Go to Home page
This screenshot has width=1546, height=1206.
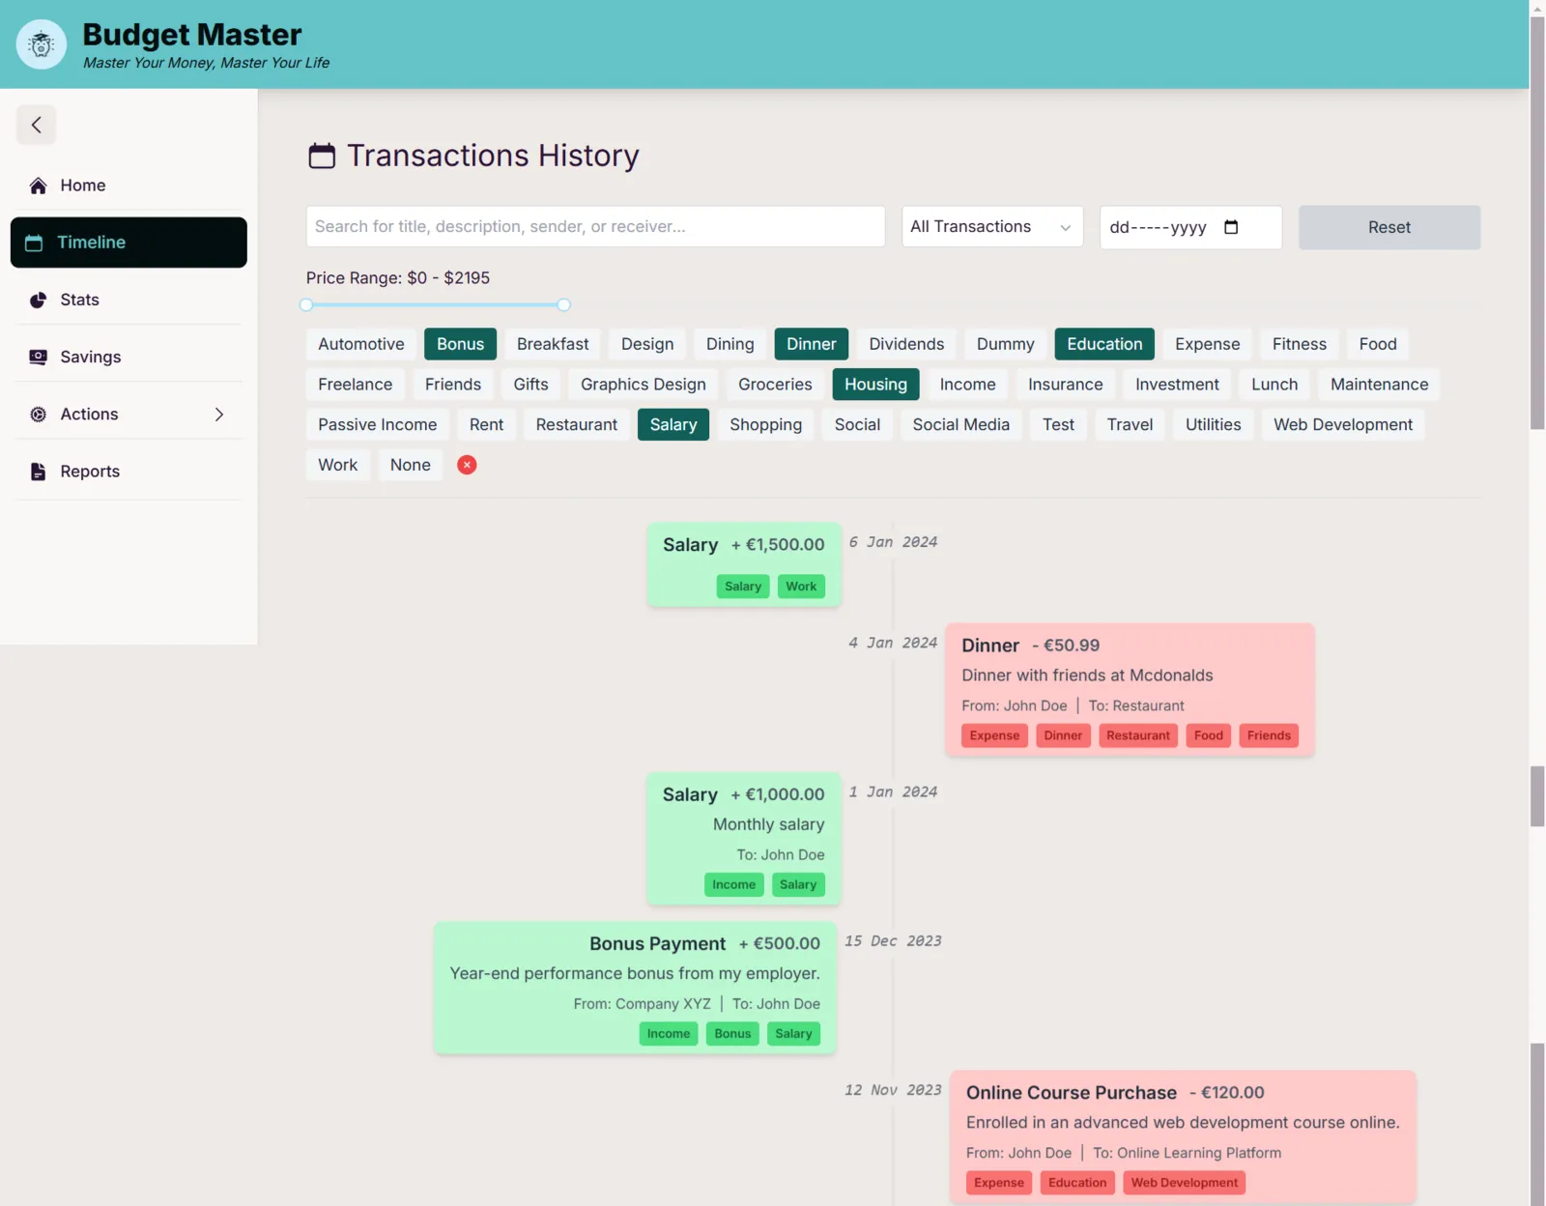coord(129,186)
